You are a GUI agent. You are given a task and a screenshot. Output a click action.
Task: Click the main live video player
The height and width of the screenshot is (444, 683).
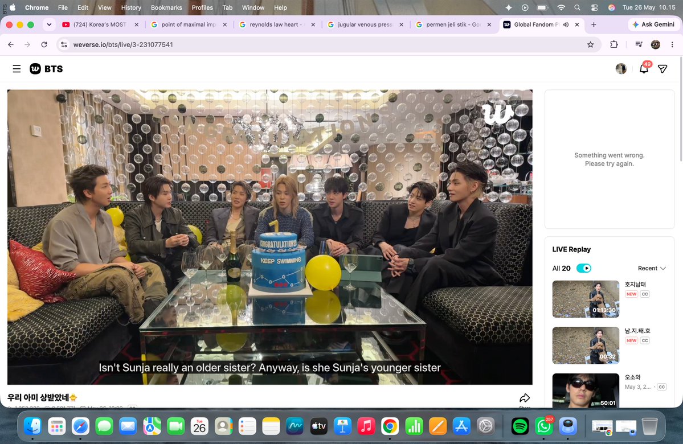[x=269, y=237]
